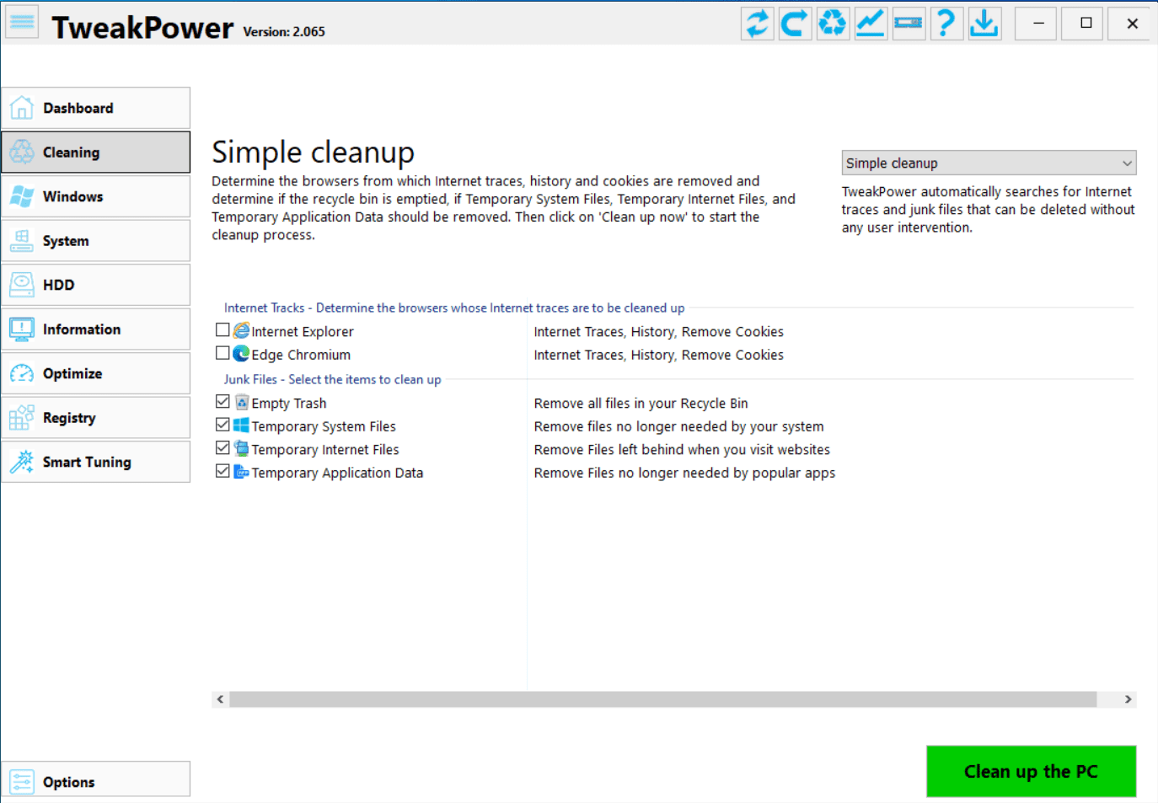Click the 'Internet Tracks' section header
The image size is (1158, 803).
pyautogui.click(x=454, y=308)
